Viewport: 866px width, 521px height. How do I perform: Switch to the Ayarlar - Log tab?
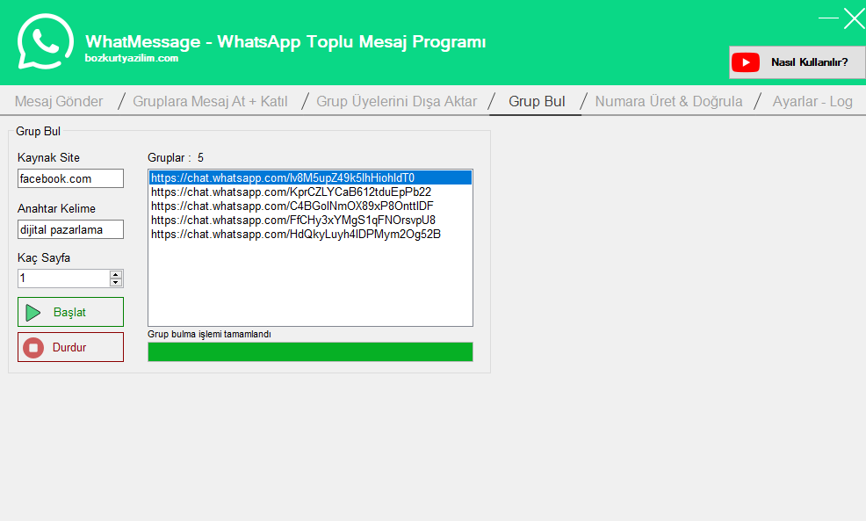[x=812, y=102]
